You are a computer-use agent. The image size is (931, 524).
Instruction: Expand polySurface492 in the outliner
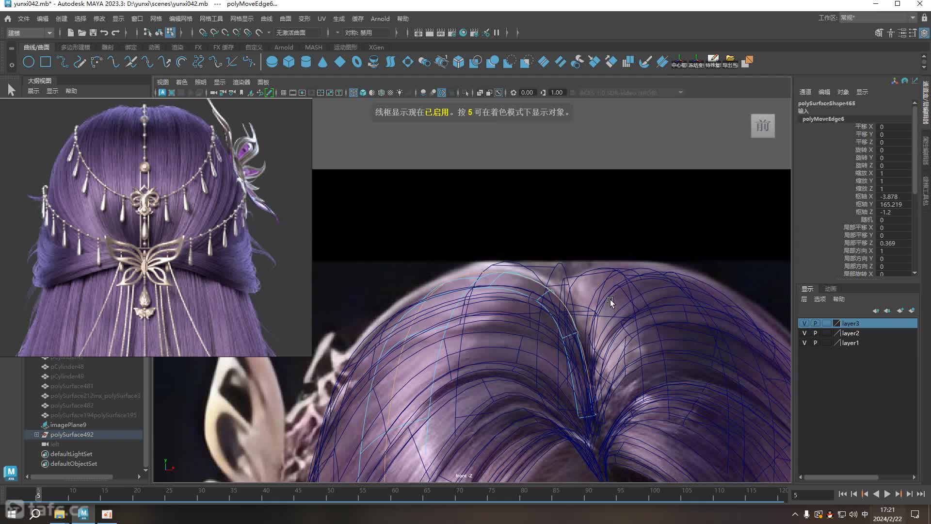(36, 434)
